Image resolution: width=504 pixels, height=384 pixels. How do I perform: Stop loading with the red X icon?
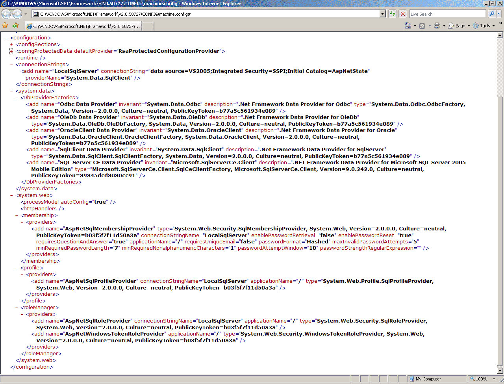pyautogui.click(x=403, y=14)
